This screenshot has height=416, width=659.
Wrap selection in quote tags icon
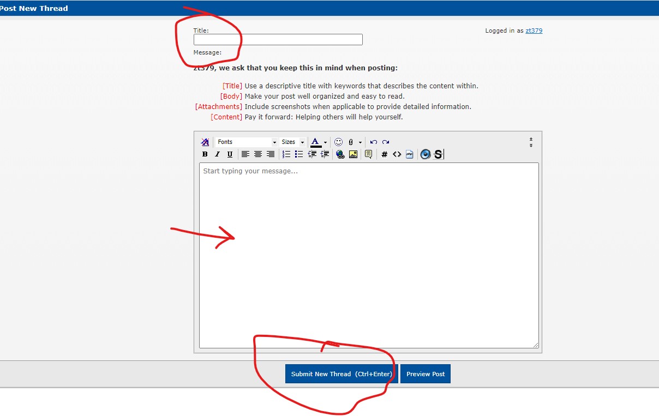click(368, 154)
